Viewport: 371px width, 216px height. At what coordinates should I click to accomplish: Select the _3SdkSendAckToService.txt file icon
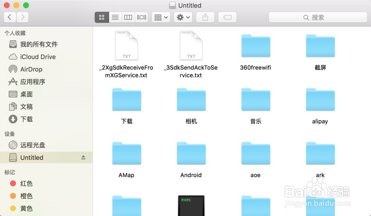click(x=191, y=45)
